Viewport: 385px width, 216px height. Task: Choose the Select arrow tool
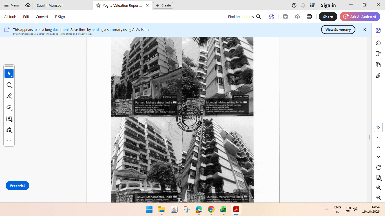click(9, 73)
